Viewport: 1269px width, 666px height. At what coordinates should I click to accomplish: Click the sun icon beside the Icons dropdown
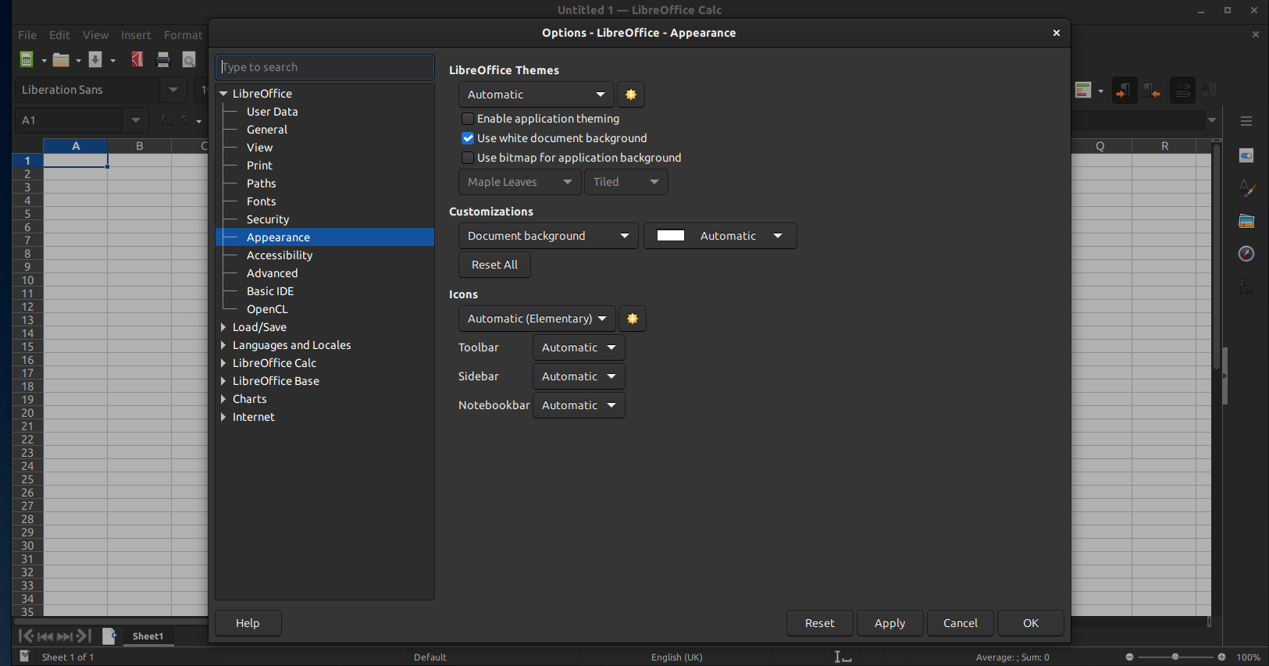[x=633, y=319]
